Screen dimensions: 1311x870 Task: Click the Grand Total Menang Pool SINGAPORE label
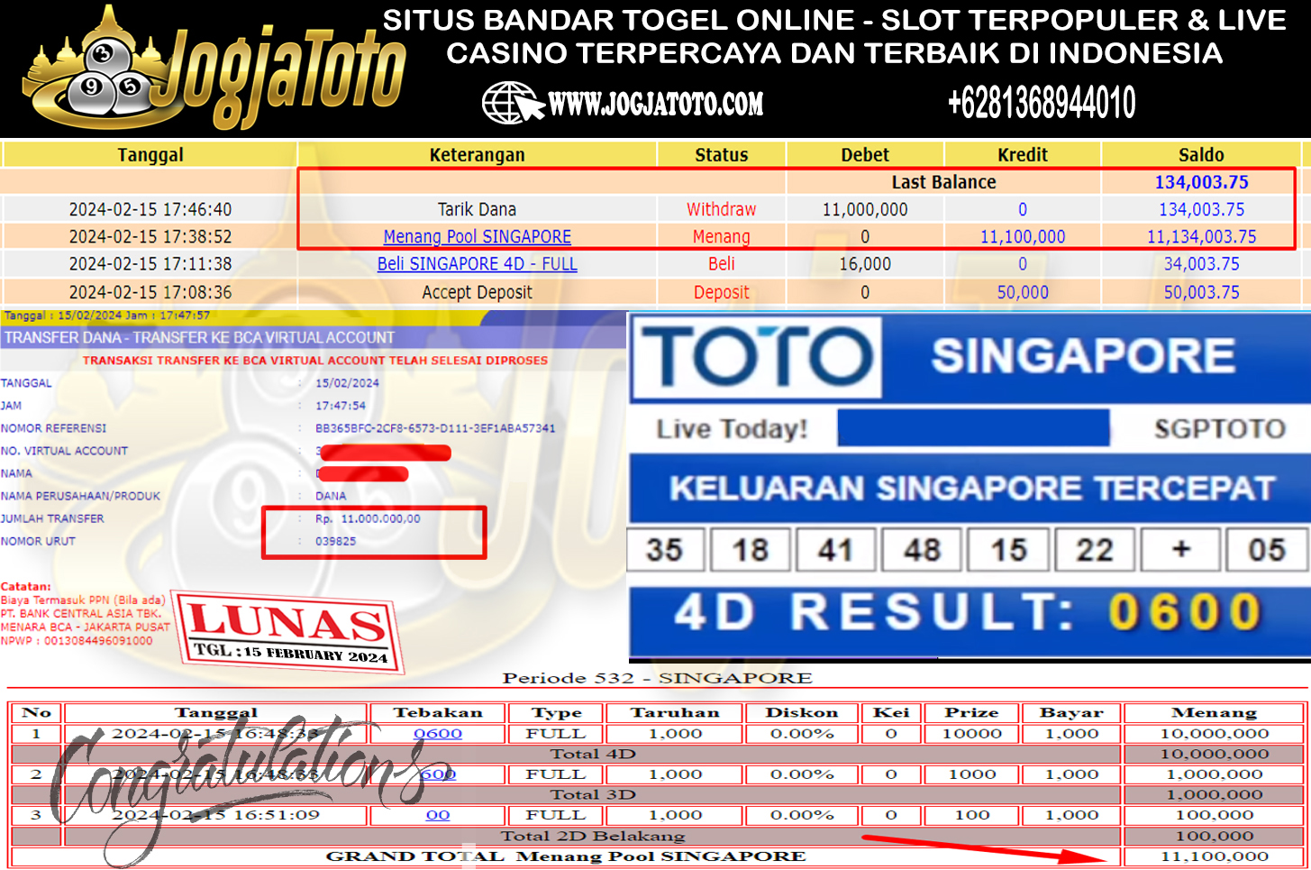click(566, 856)
